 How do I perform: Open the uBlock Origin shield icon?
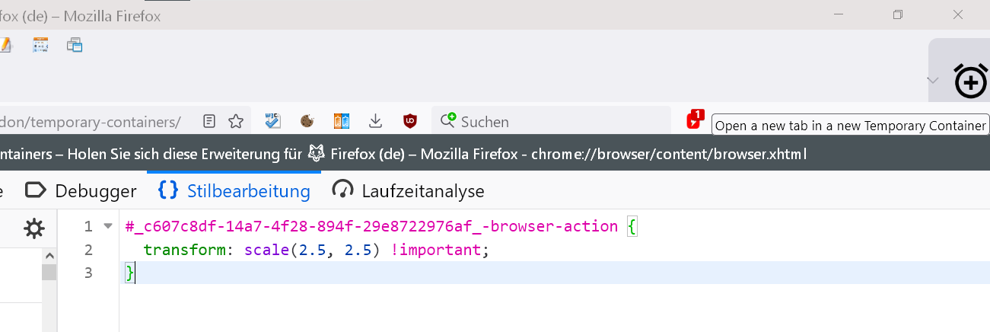point(410,121)
